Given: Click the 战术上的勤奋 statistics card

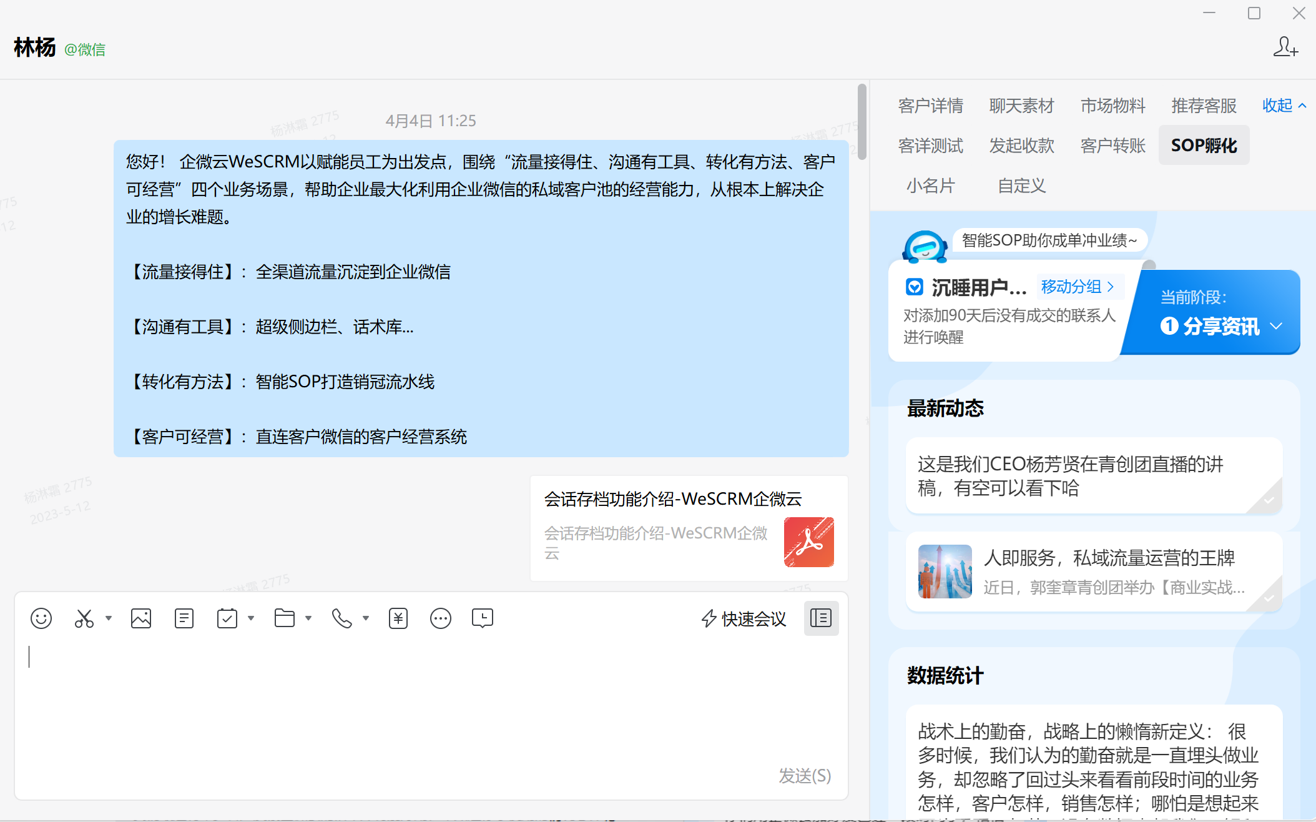Looking at the screenshot, I should (x=1094, y=763).
